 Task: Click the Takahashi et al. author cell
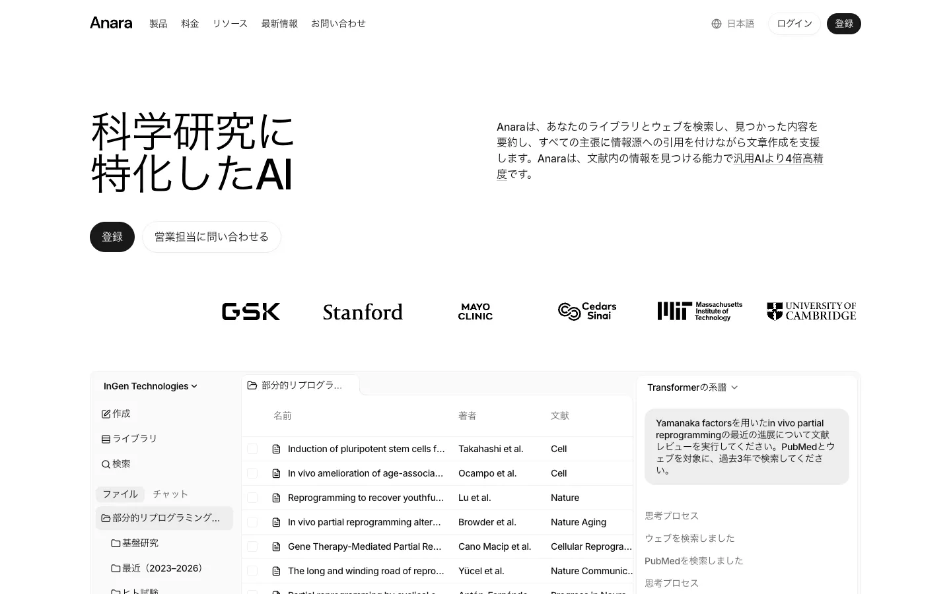[491, 449]
